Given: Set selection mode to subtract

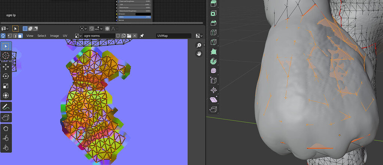Looking at the screenshot, I should [x=36, y=29].
